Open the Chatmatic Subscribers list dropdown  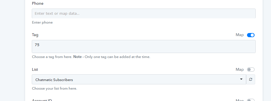tap(139, 79)
